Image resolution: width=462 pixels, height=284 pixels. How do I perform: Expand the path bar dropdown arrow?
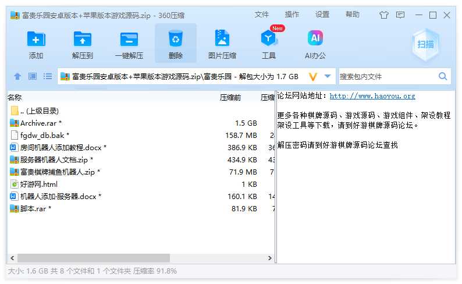tap(328, 76)
